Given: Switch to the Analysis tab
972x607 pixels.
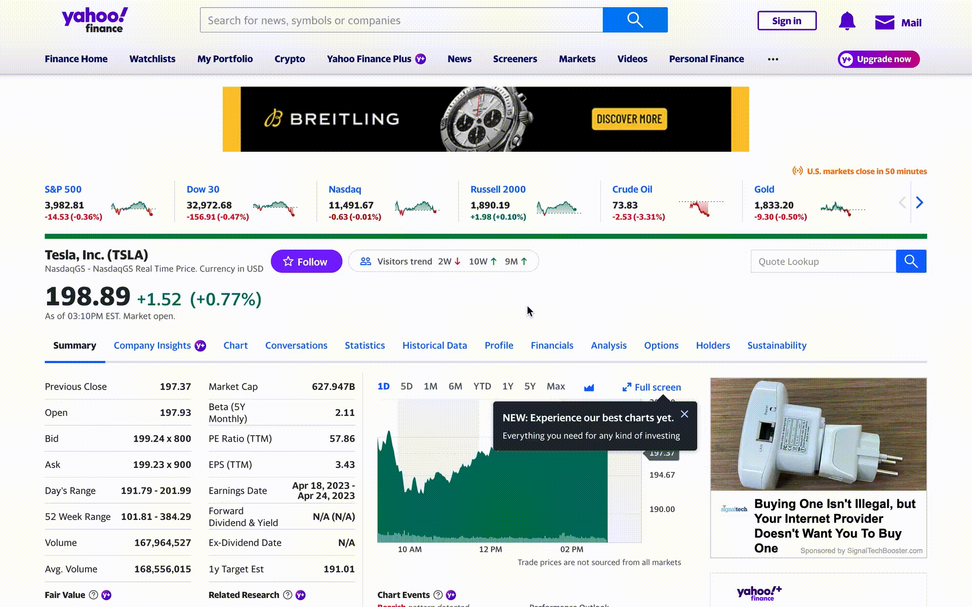Looking at the screenshot, I should pos(609,345).
